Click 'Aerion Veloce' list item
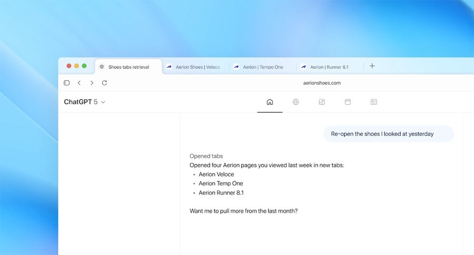Screen dimensions: 474x255 216,174
